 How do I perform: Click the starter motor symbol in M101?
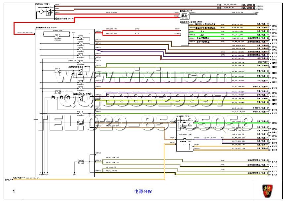[41, 12]
